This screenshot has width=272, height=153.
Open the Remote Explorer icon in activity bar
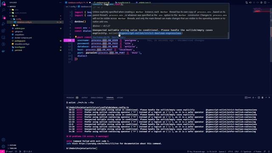coord(3,37)
